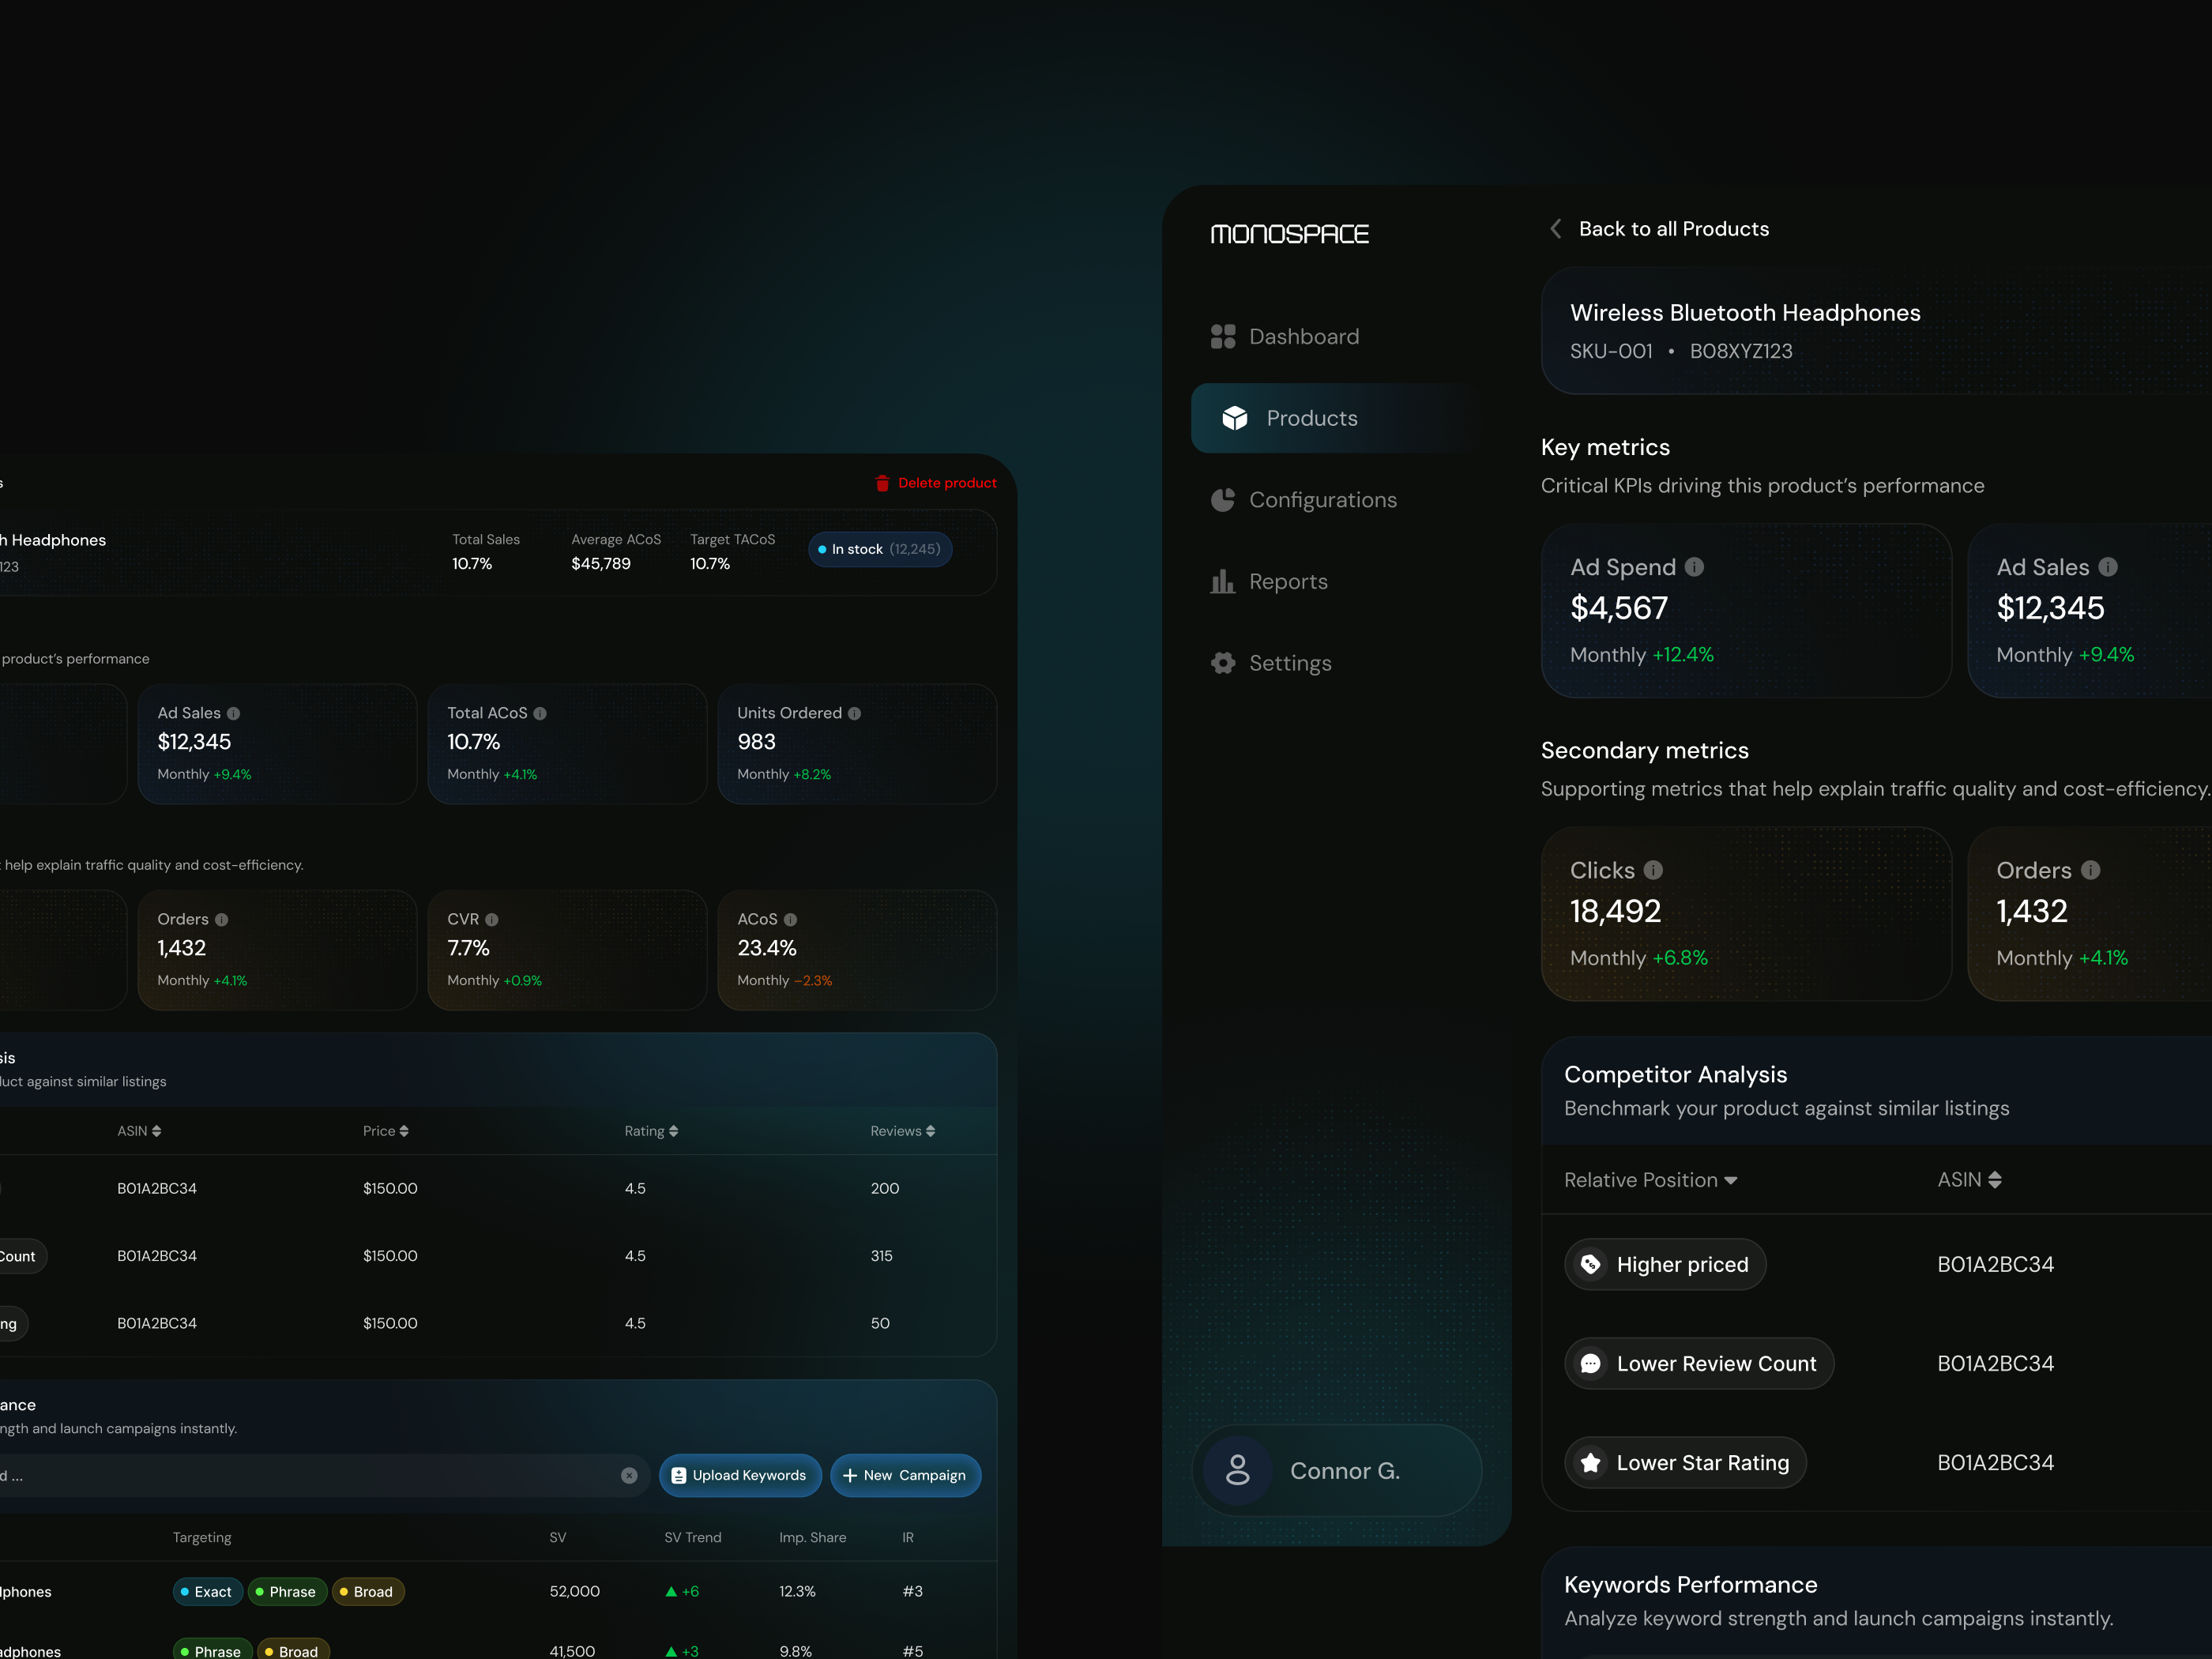Toggle Phrase targeting on 41,500 row
Screen dimensions: 2212x1659
[212, 1650]
